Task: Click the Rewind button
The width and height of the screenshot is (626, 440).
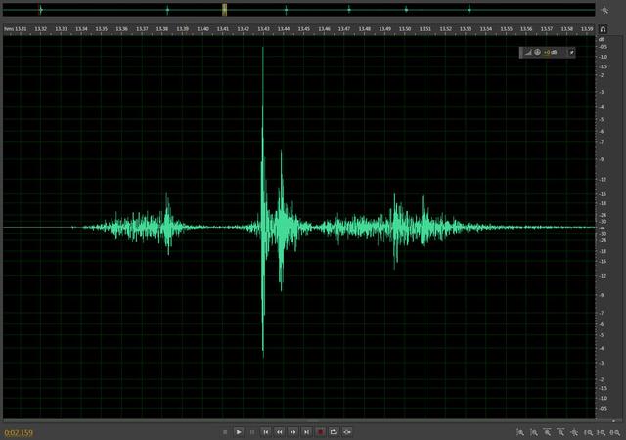Action: click(x=280, y=432)
